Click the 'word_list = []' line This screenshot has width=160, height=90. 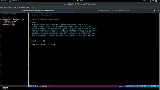[39, 41]
